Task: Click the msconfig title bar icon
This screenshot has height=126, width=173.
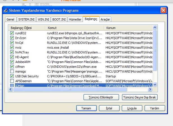Action: (x=6, y=10)
